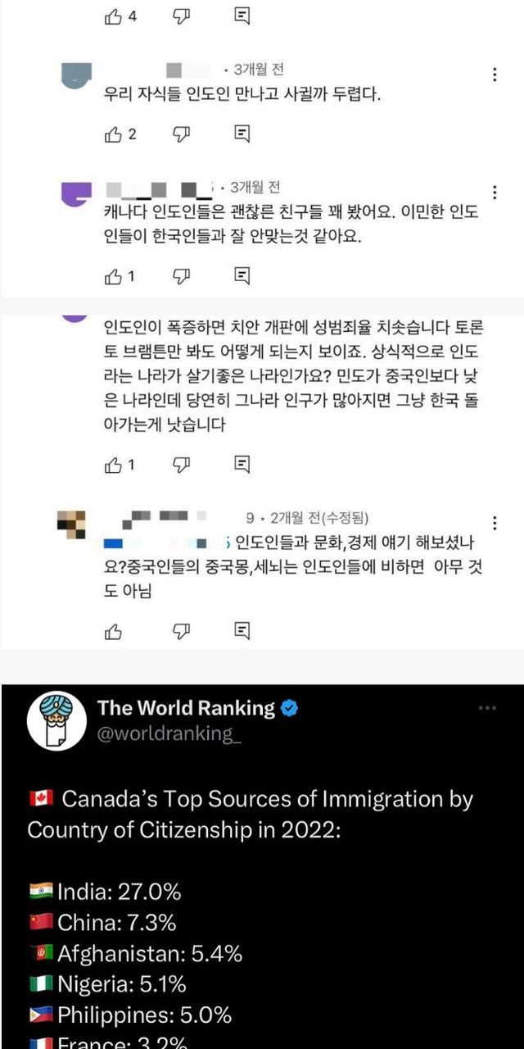Screen dimensions: 524x1049
Task: Like the comment with 2 likes
Action: click(x=114, y=134)
